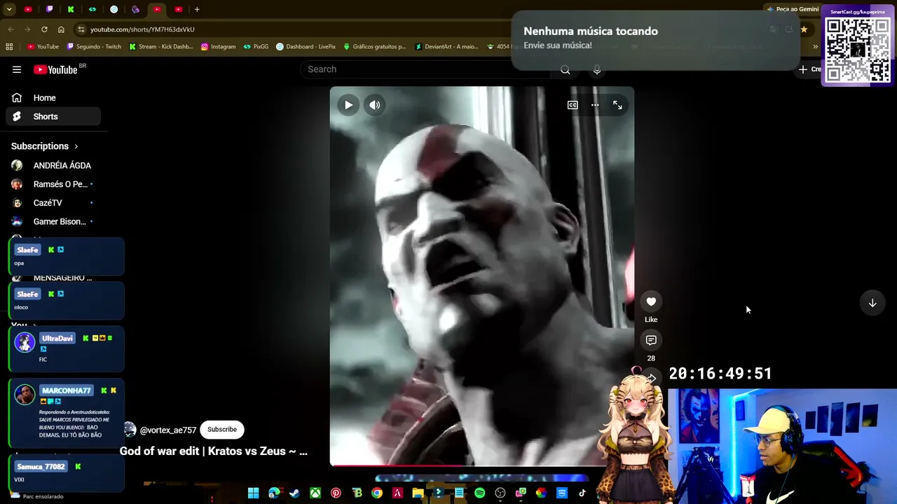Open the PixGG bookmark
The image size is (897, 504).
tap(256, 47)
